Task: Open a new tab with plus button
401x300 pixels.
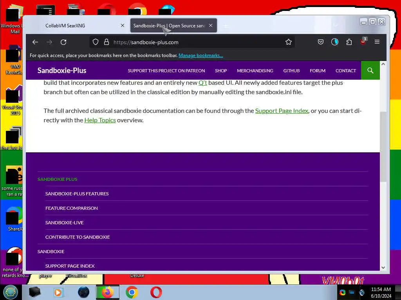Action: pos(226,26)
